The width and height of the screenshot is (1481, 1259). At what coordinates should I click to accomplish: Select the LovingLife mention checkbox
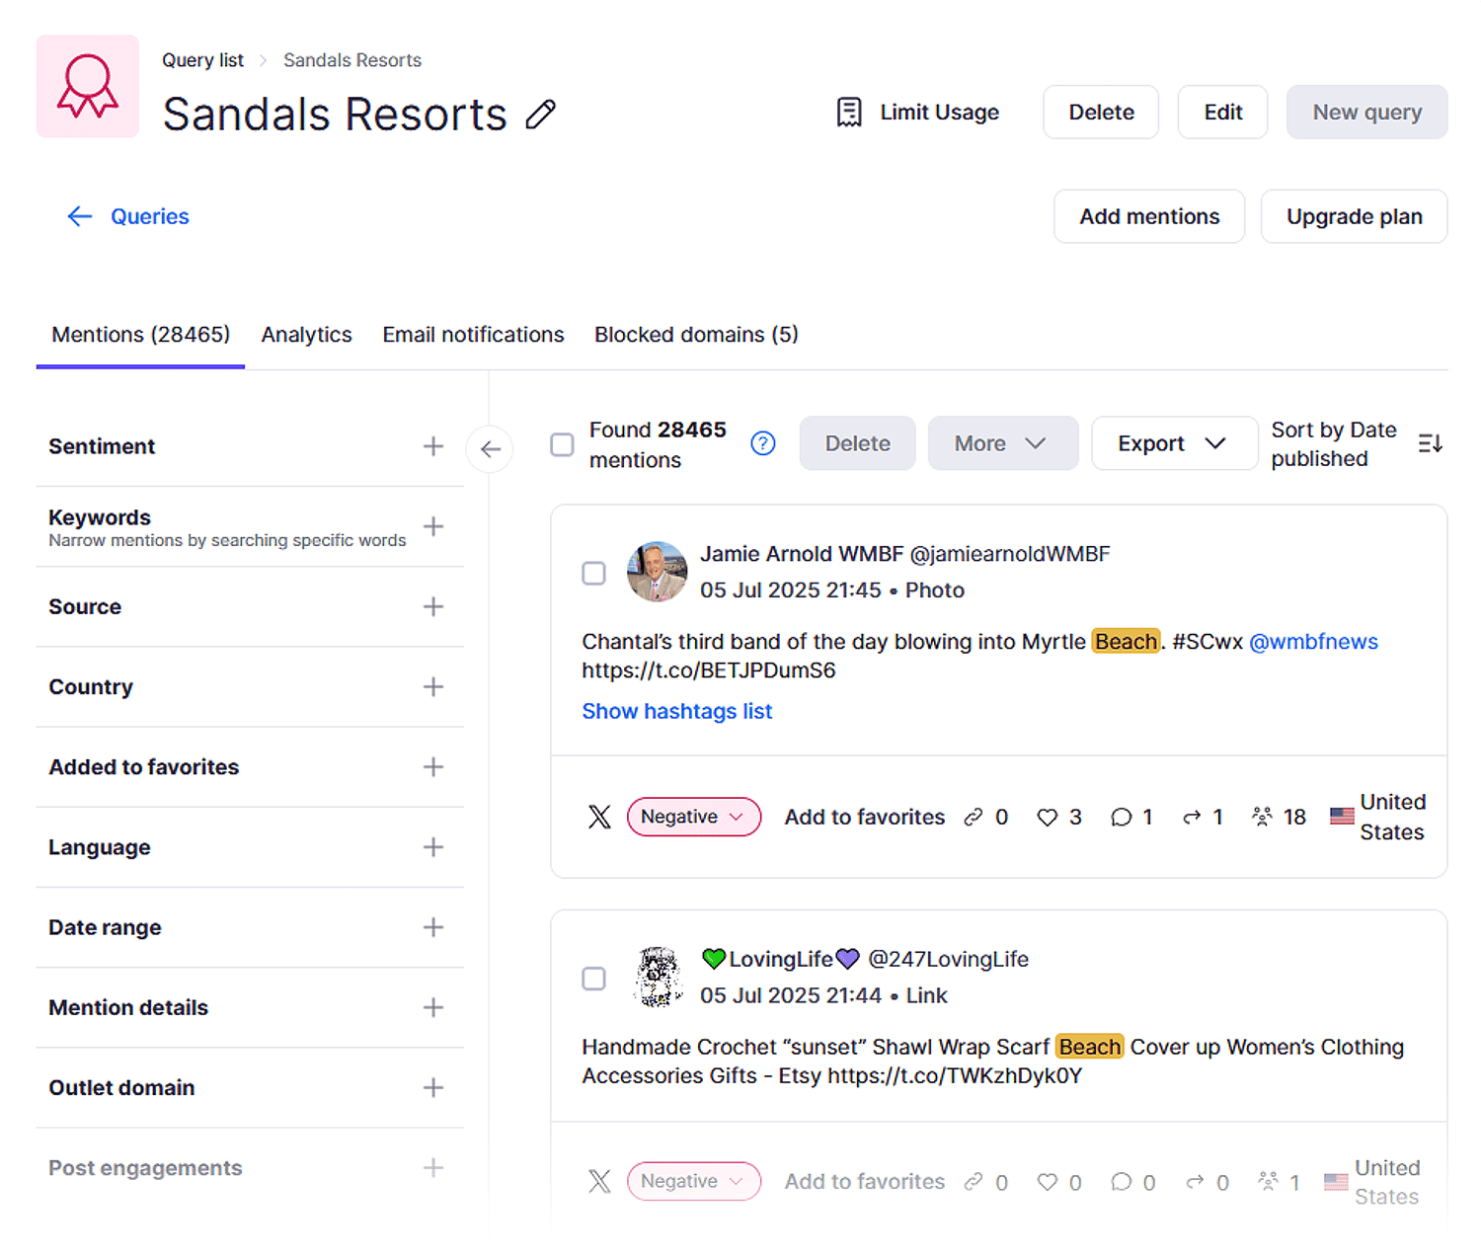[593, 979]
